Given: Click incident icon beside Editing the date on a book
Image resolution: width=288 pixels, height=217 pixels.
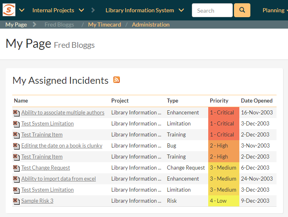Looking at the screenshot, I should [x=16, y=146].
